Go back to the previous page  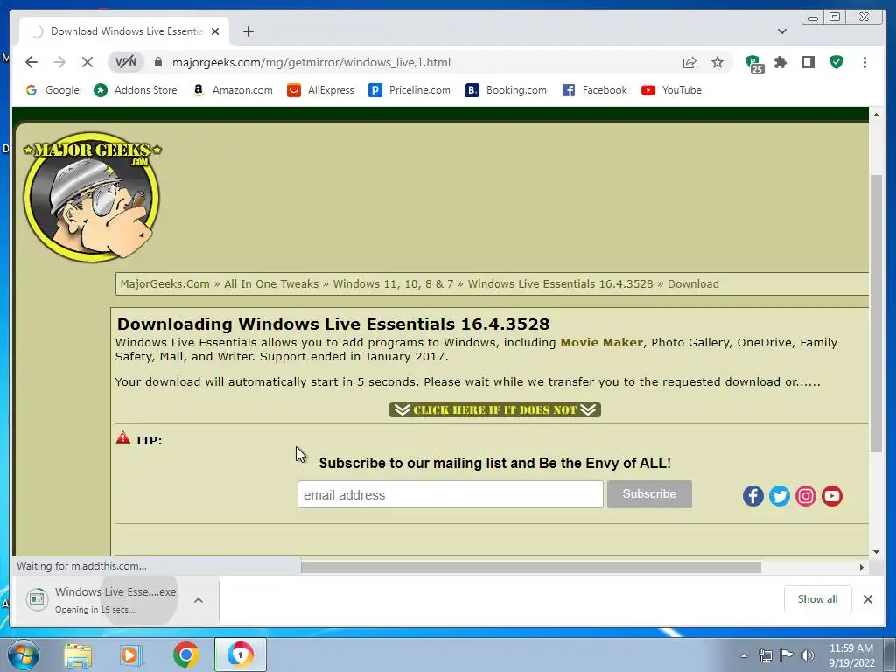31,62
